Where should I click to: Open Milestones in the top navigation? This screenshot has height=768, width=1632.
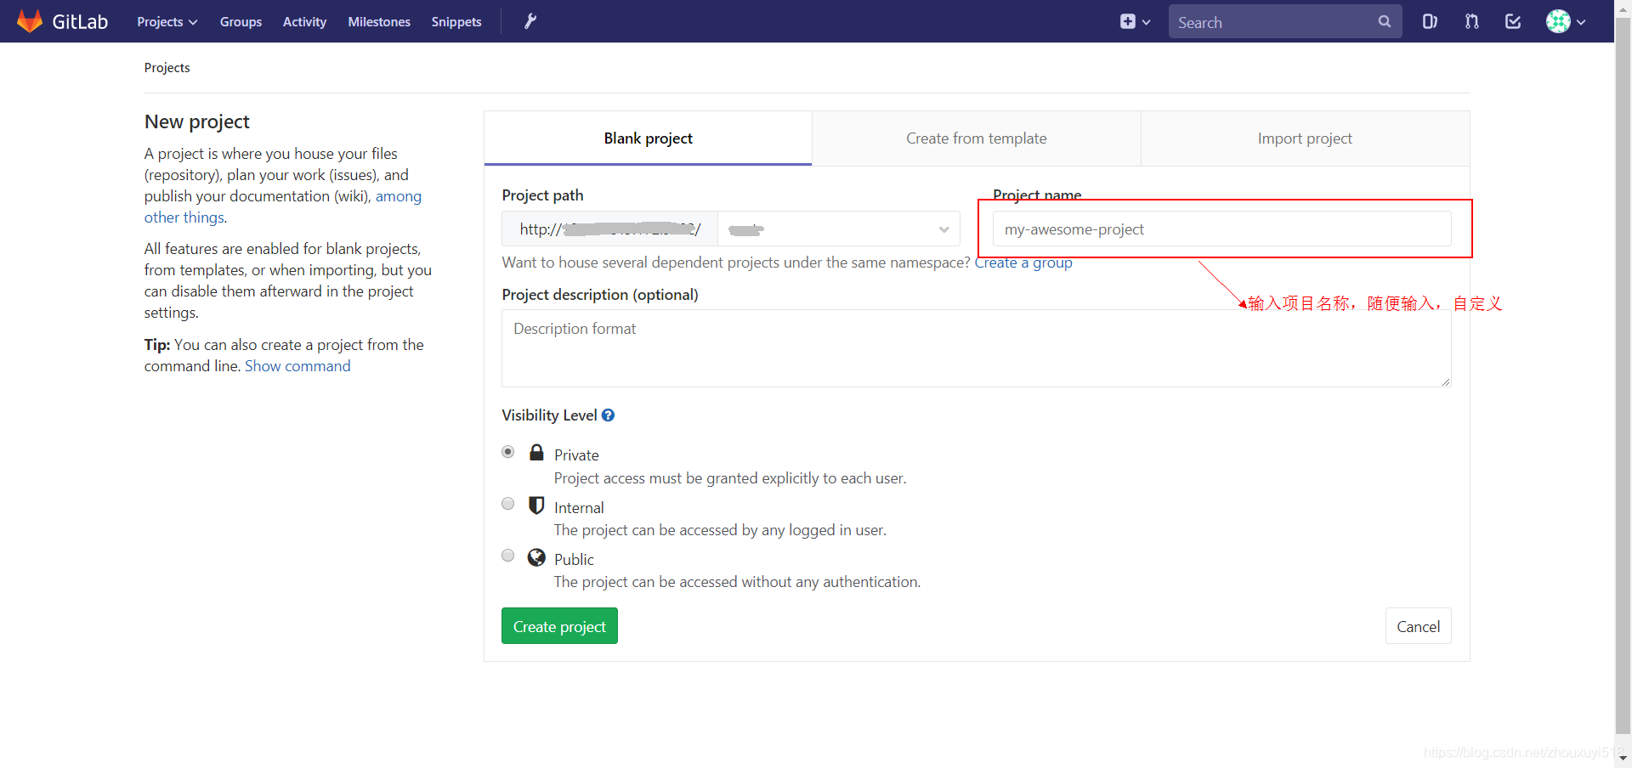click(379, 22)
